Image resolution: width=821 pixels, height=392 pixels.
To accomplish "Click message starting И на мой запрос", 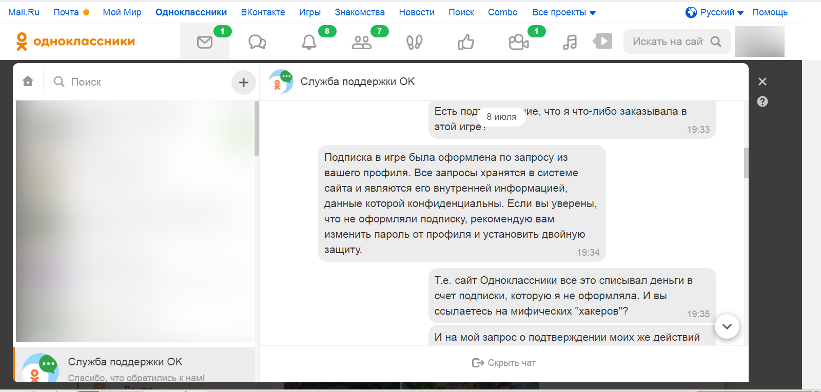I will click(572, 335).
